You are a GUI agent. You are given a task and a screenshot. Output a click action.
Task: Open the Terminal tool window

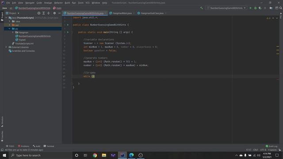click(49, 146)
